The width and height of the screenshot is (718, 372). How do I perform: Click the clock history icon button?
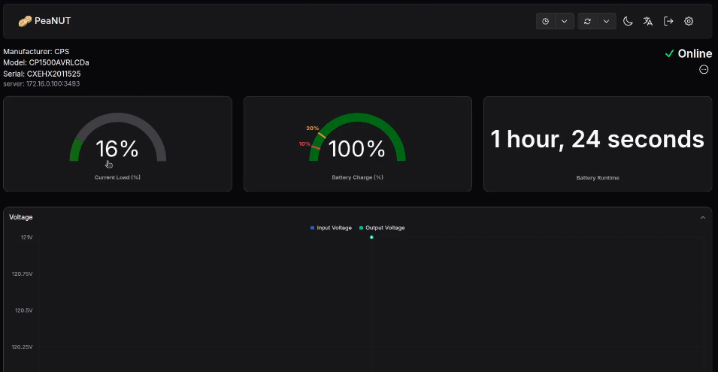tap(546, 21)
